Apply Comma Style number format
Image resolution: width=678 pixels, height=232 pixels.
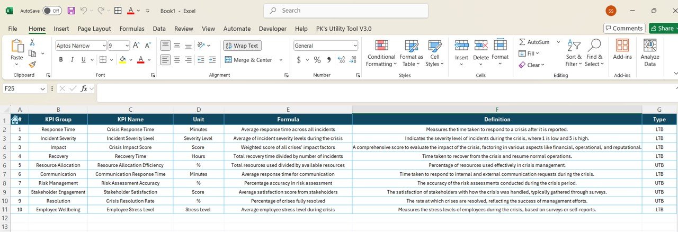[x=328, y=60]
